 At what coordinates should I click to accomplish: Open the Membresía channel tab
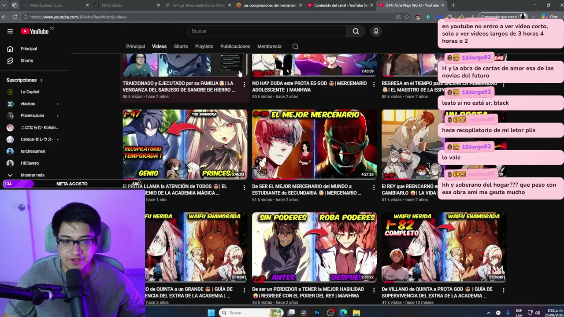tap(269, 47)
